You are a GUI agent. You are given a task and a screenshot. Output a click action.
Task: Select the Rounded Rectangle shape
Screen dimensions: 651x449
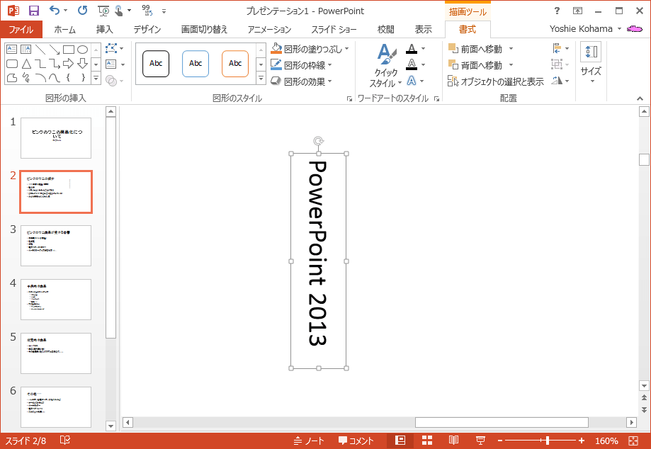click(x=12, y=64)
